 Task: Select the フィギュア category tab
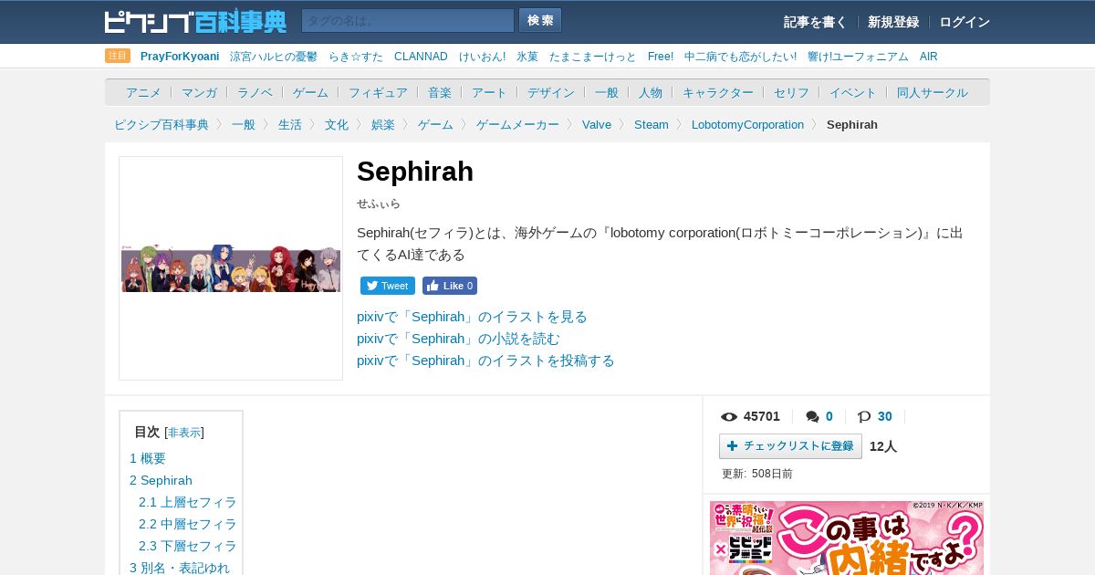click(378, 92)
